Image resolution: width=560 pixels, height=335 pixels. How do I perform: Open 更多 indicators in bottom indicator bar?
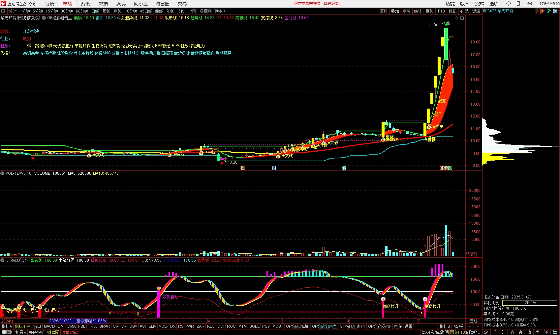pos(398,326)
